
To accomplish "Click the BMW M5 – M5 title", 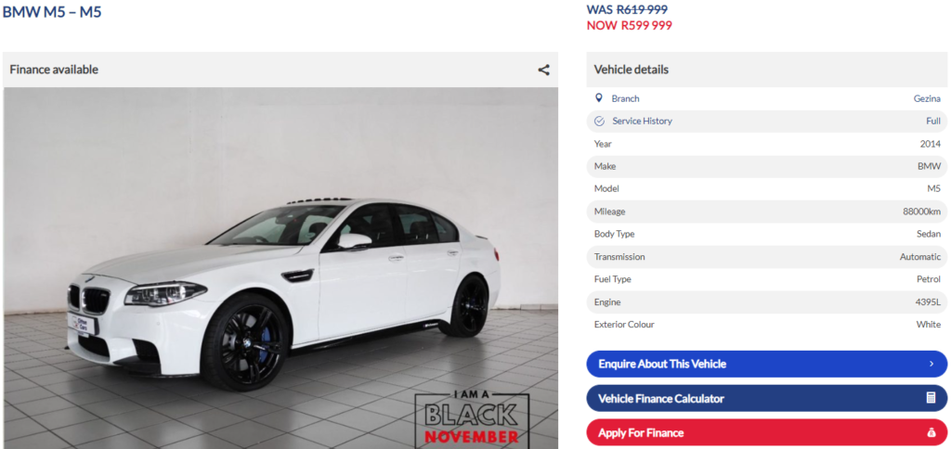I will (52, 12).
